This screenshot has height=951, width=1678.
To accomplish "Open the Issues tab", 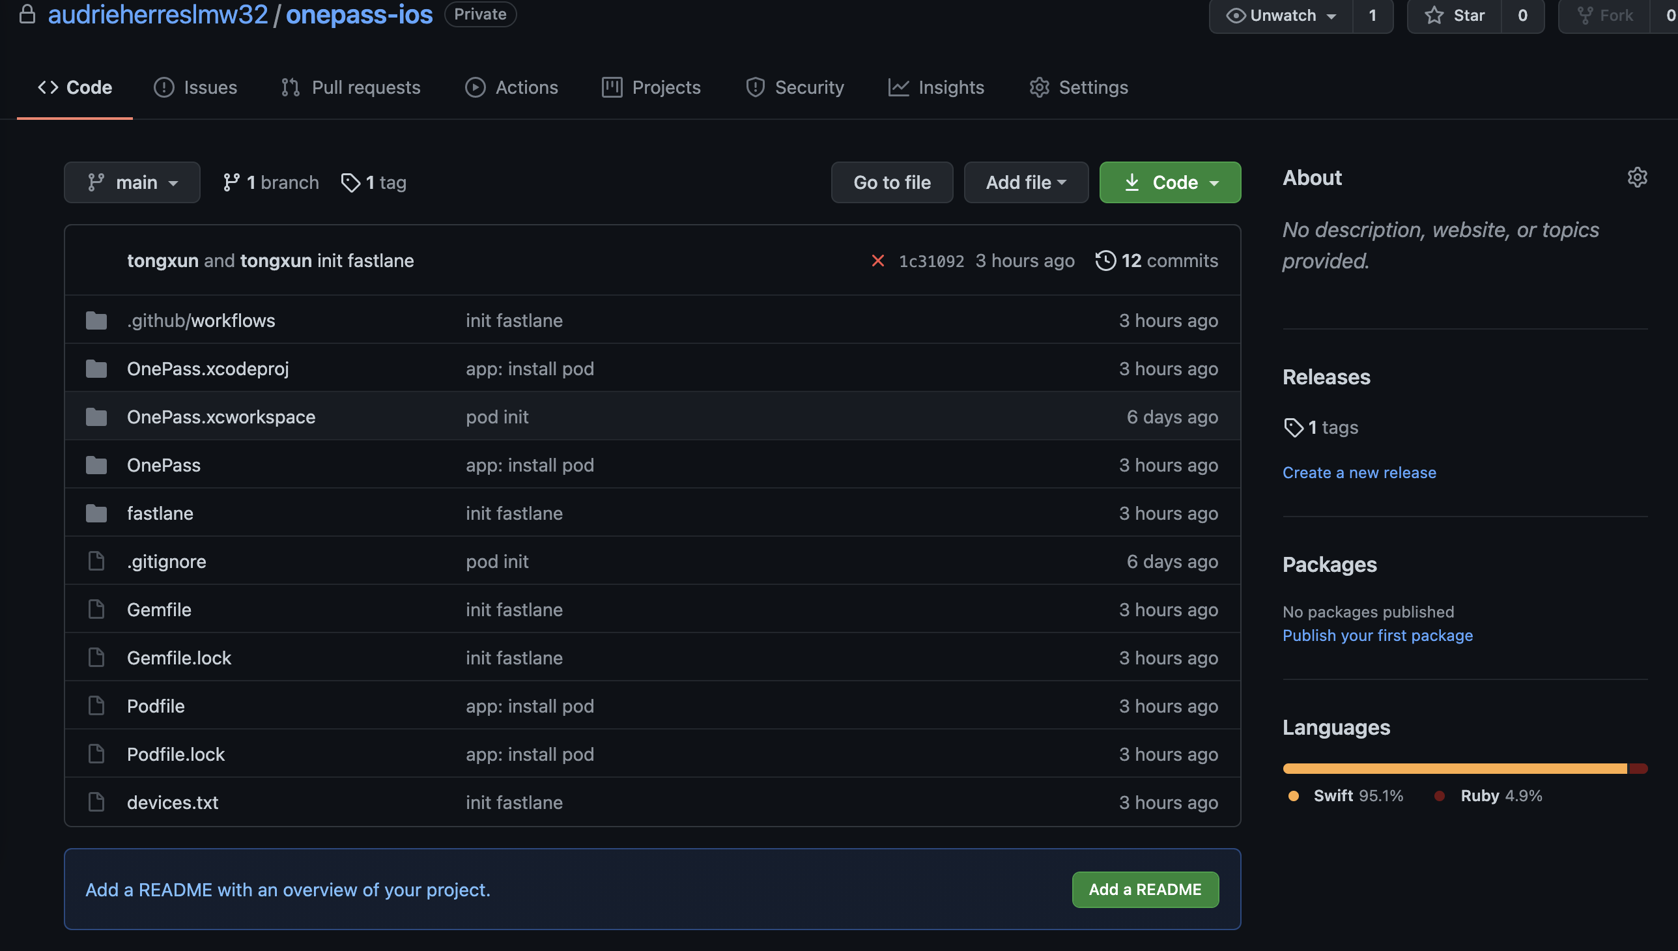I will click(195, 87).
